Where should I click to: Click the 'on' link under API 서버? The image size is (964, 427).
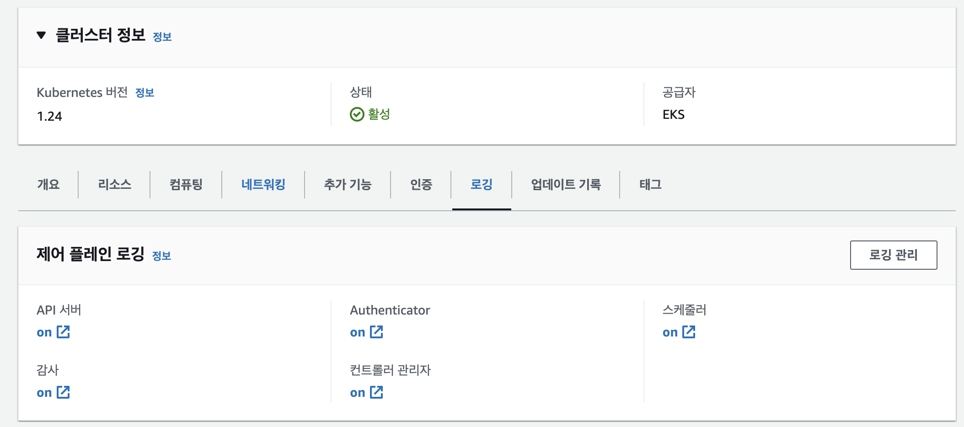coord(44,332)
